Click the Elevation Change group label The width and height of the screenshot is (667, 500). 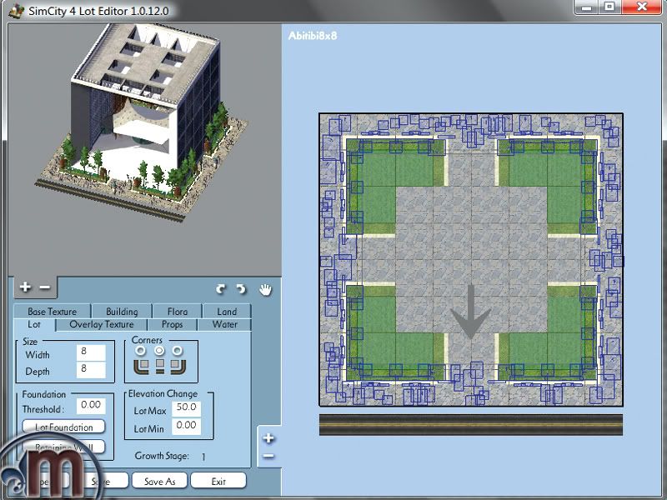click(x=163, y=393)
